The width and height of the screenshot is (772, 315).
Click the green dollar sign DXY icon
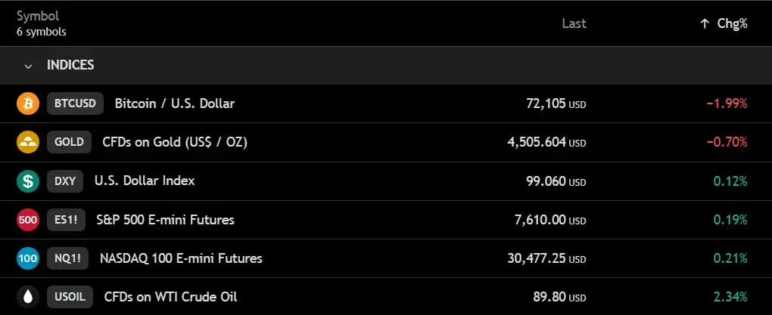[x=27, y=181]
